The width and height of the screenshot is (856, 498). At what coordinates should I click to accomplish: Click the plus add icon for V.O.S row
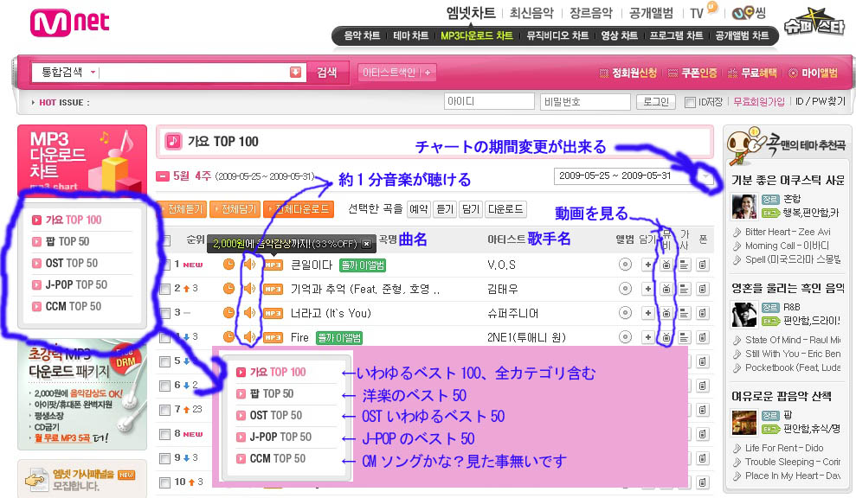point(647,265)
